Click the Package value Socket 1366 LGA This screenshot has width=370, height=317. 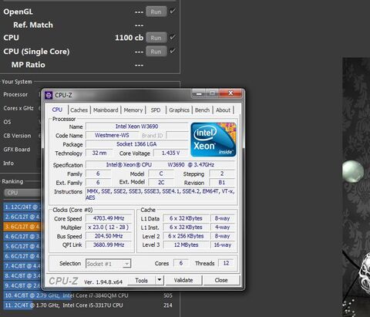(x=136, y=144)
